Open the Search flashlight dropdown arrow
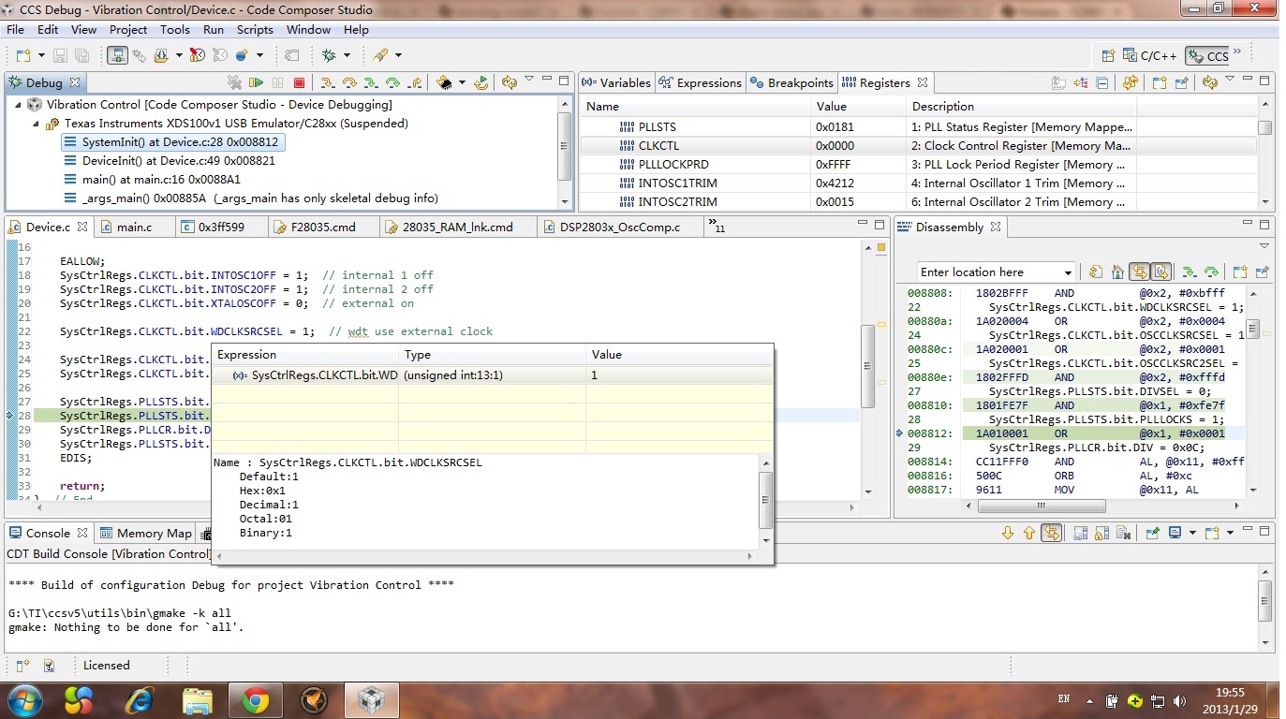 tap(398, 55)
